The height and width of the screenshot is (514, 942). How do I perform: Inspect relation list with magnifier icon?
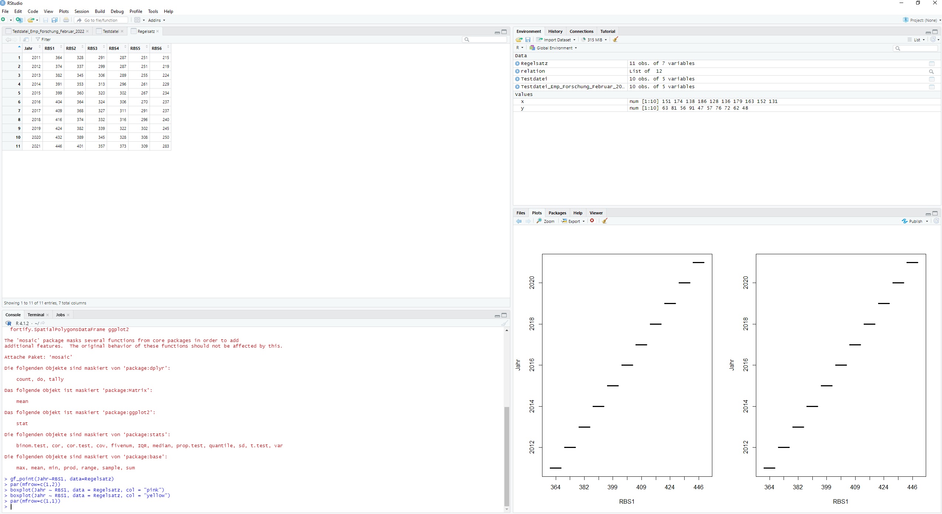pyautogui.click(x=931, y=72)
